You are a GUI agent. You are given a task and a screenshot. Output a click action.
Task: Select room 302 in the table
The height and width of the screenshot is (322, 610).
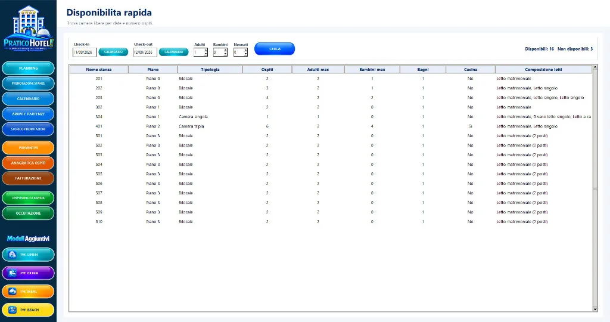pyautogui.click(x=331, y=107)
